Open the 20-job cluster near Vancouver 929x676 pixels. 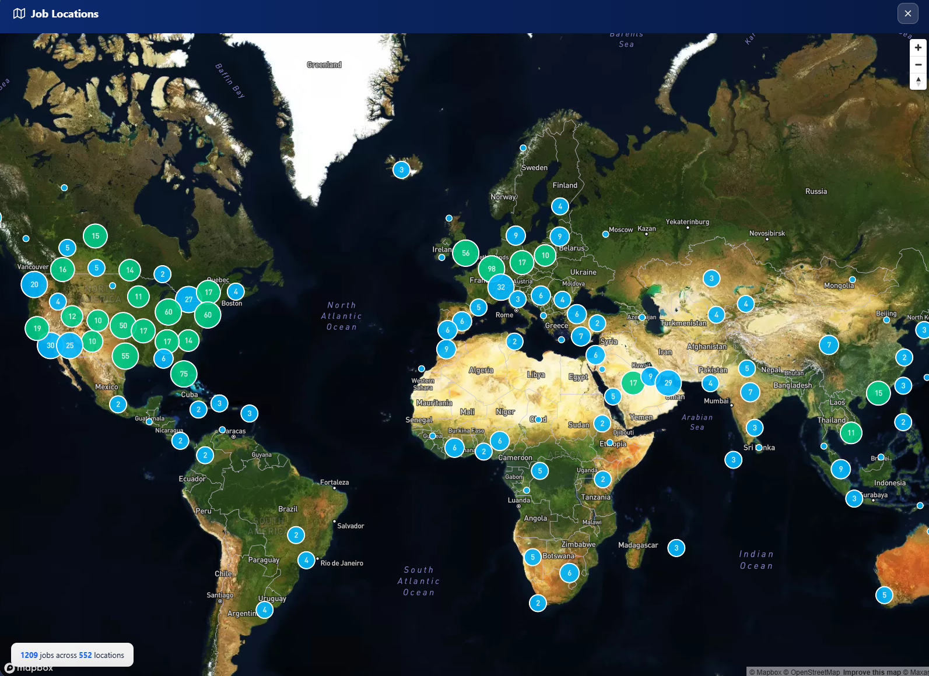click(34, 284)
